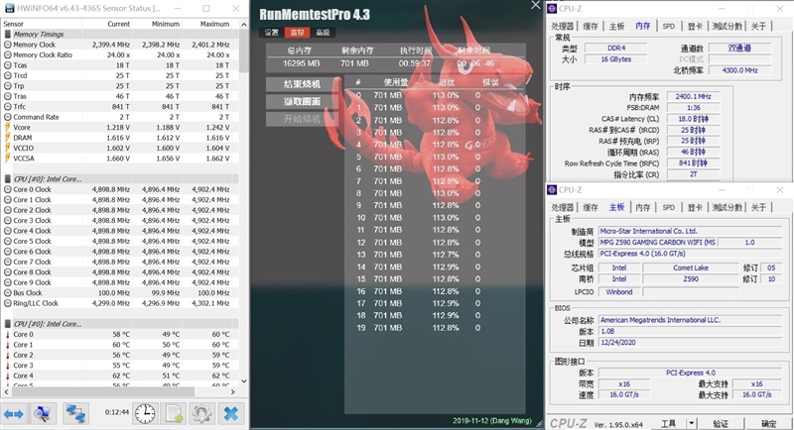The width and height of the screenshot is (794, 430).
Task: Start logging with the document plus icon
Action: coord(173,414)
